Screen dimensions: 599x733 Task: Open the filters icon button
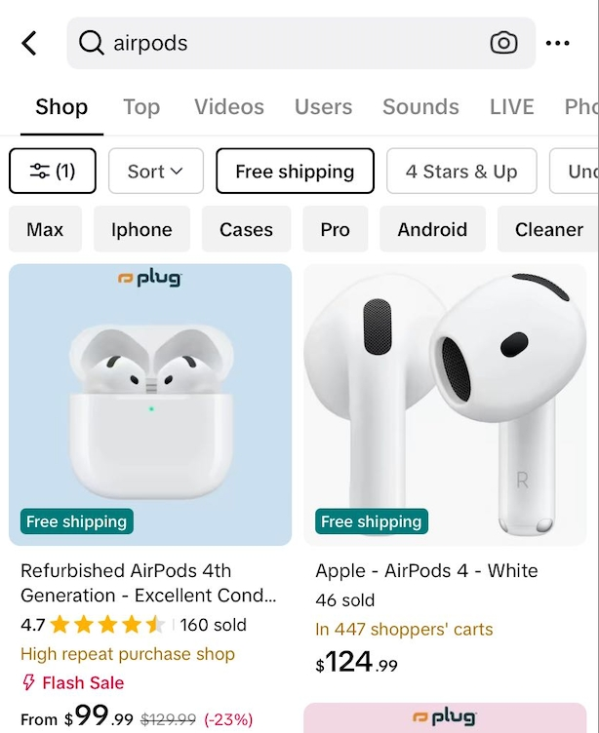point(54,172)
